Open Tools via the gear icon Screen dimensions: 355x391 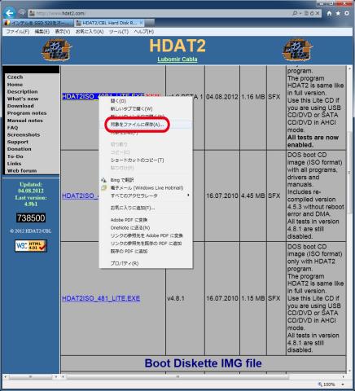pyautogui.click(x=347, y=13)
